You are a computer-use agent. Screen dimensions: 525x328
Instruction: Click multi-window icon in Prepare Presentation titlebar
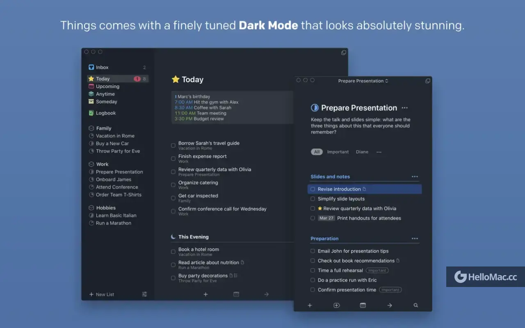point(428,81)
